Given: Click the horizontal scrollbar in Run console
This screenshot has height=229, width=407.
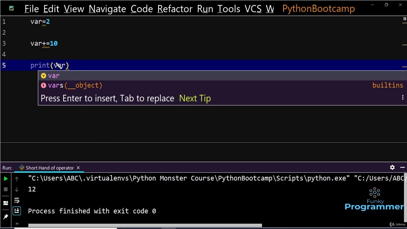Looking at the screenshot, I should coord(145,226).
